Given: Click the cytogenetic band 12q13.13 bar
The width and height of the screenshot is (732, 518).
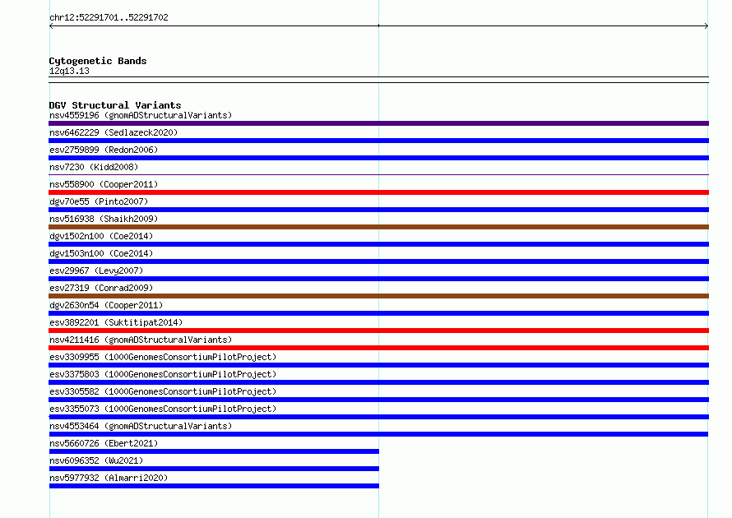Looking at the screenshot, I should coord(378,80).
